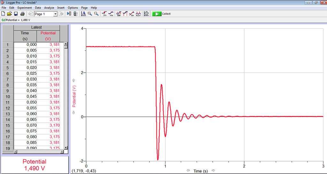This screenshot has height=174, width=327.
Task: Click the Time (s) axis label
Action: pos(201,171)
